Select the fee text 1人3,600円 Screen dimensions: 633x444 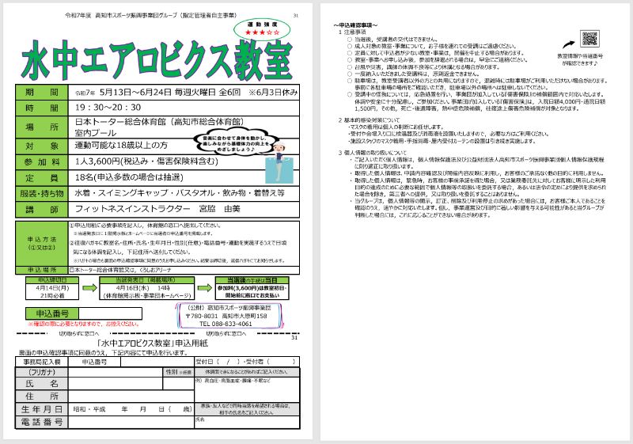coord(97,161)
